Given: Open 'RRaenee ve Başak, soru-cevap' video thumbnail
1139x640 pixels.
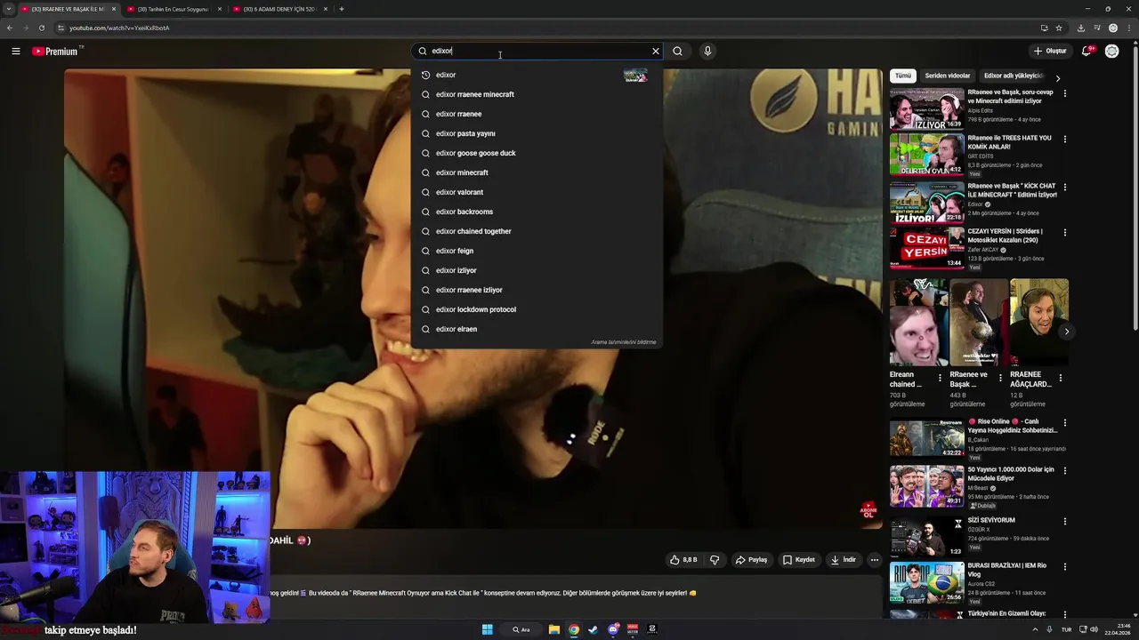Looking at the screenshot, I should coord(926,108).
